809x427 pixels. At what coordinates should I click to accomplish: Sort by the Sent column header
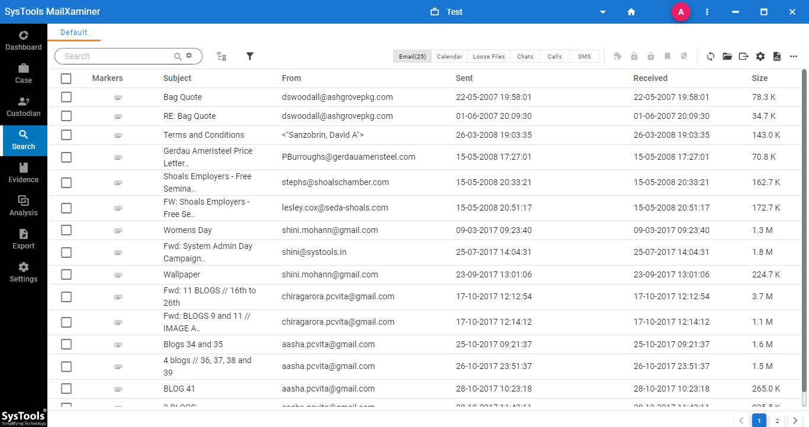click(x=464, y=78)
